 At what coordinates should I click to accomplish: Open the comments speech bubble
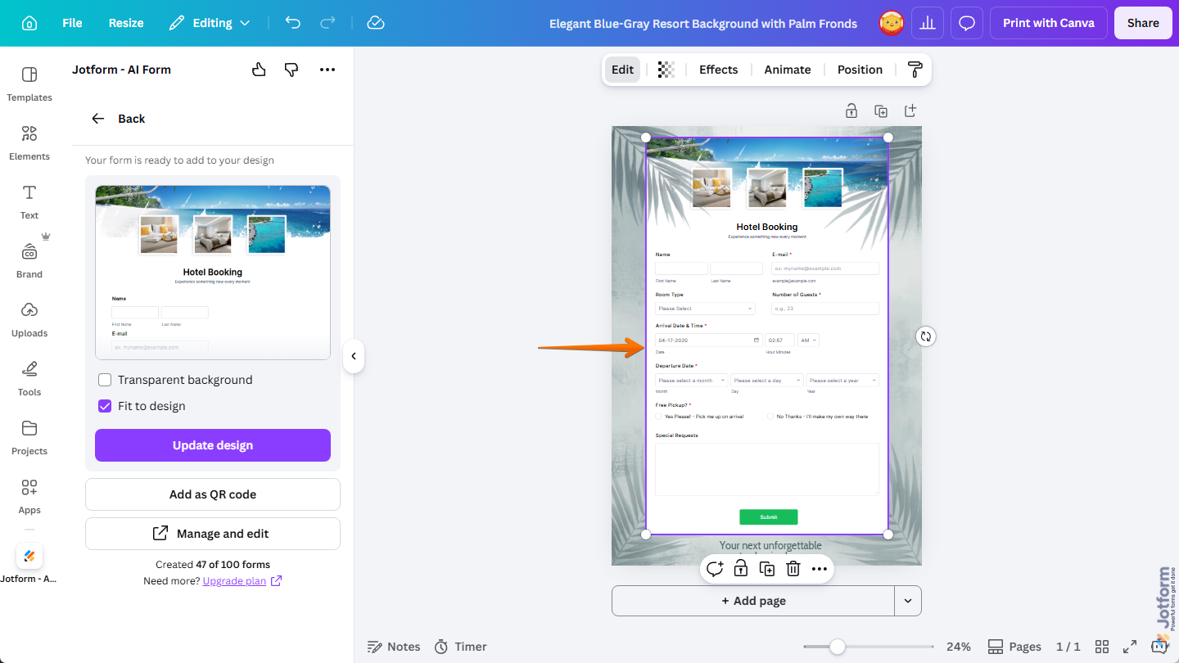coord(967,23)
